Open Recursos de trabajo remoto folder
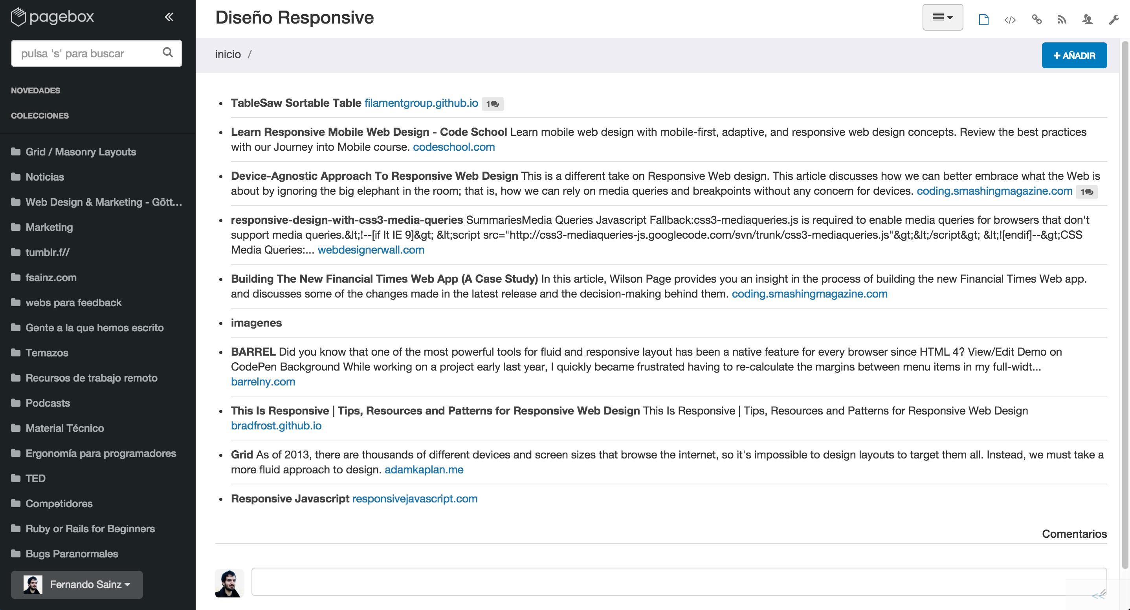Screen dimensions: 1130x610 [x=91, y=378]
